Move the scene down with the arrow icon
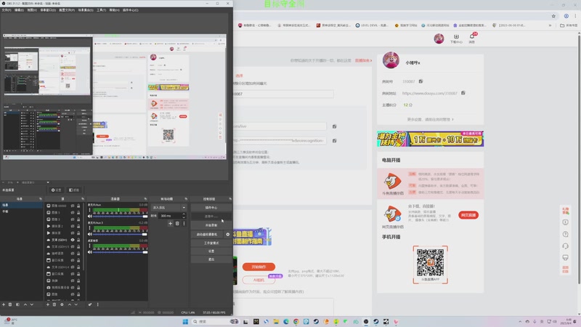Viewport: 581px width, 327px height. 32,304
